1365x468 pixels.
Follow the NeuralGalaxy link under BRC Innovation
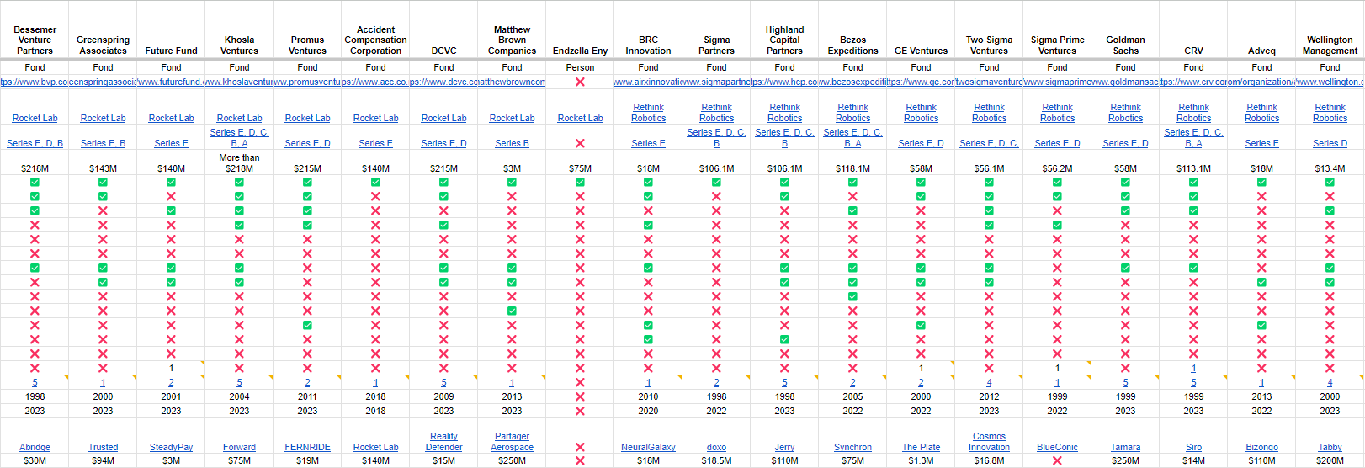point(648,447)
